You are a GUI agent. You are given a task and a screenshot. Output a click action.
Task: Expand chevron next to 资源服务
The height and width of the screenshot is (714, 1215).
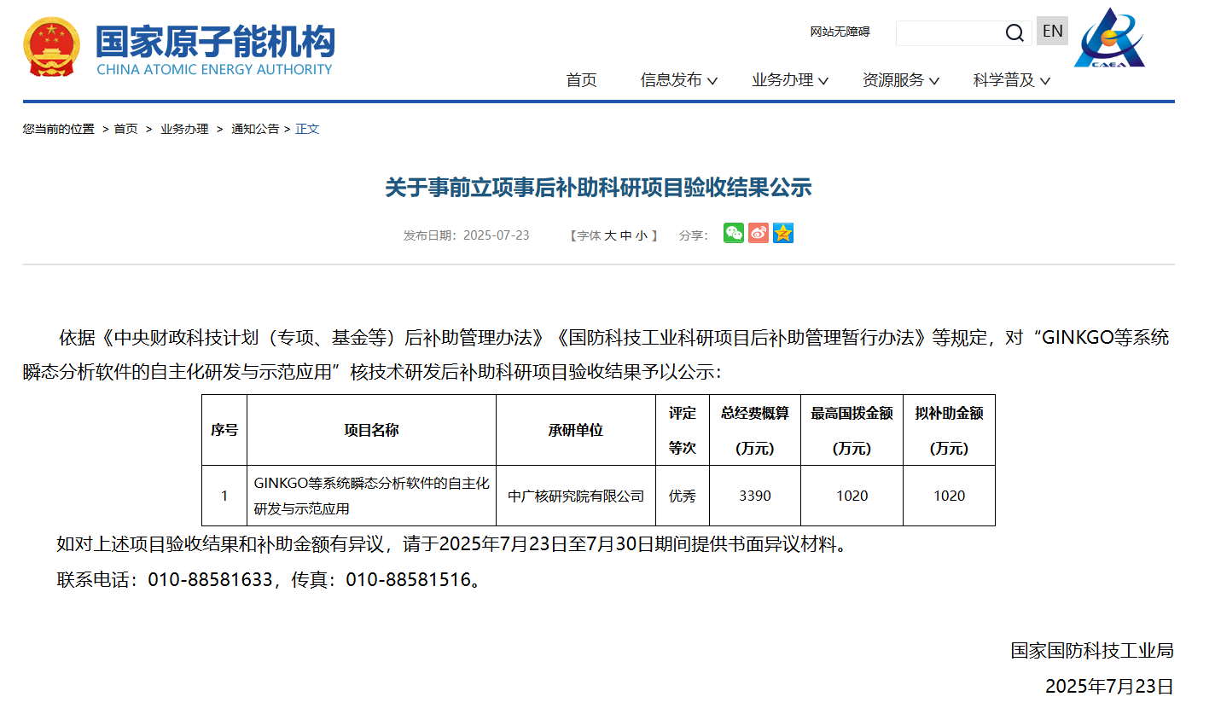pyautogui.click(x=934, y=81)
